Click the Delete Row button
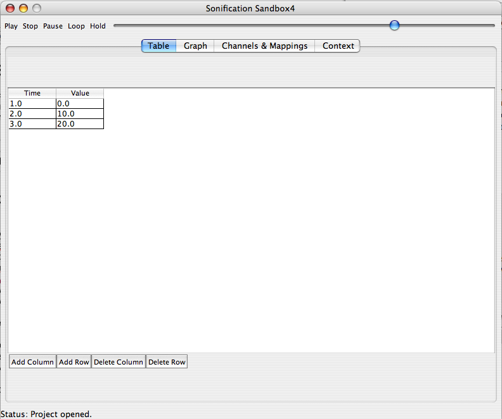The width and height of the screenshot is (502, 419). pyautogui.click(x=167, y=362)
